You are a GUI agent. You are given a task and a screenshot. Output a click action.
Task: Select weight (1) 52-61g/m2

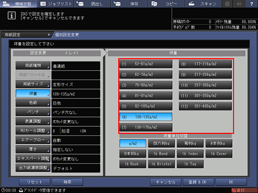point(146,64)
